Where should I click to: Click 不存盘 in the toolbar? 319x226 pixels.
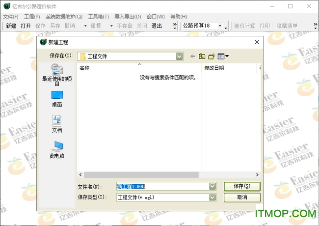click(125, 26)
